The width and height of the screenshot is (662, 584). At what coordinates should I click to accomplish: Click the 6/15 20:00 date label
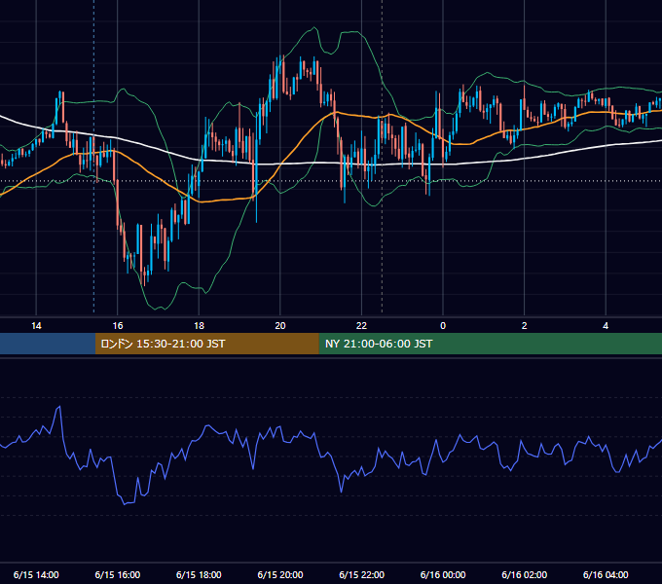click(x=280, y=574)
